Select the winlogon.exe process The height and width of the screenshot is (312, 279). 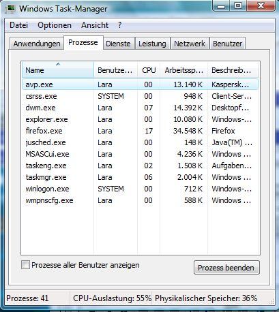140,189
